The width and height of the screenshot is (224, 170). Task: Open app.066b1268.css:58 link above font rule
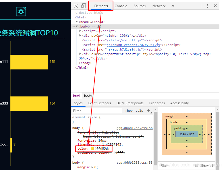pyautogui.click(x=134, y=128)
